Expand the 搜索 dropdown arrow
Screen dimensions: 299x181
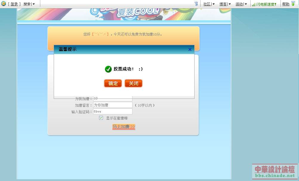(x=34, y=4)
